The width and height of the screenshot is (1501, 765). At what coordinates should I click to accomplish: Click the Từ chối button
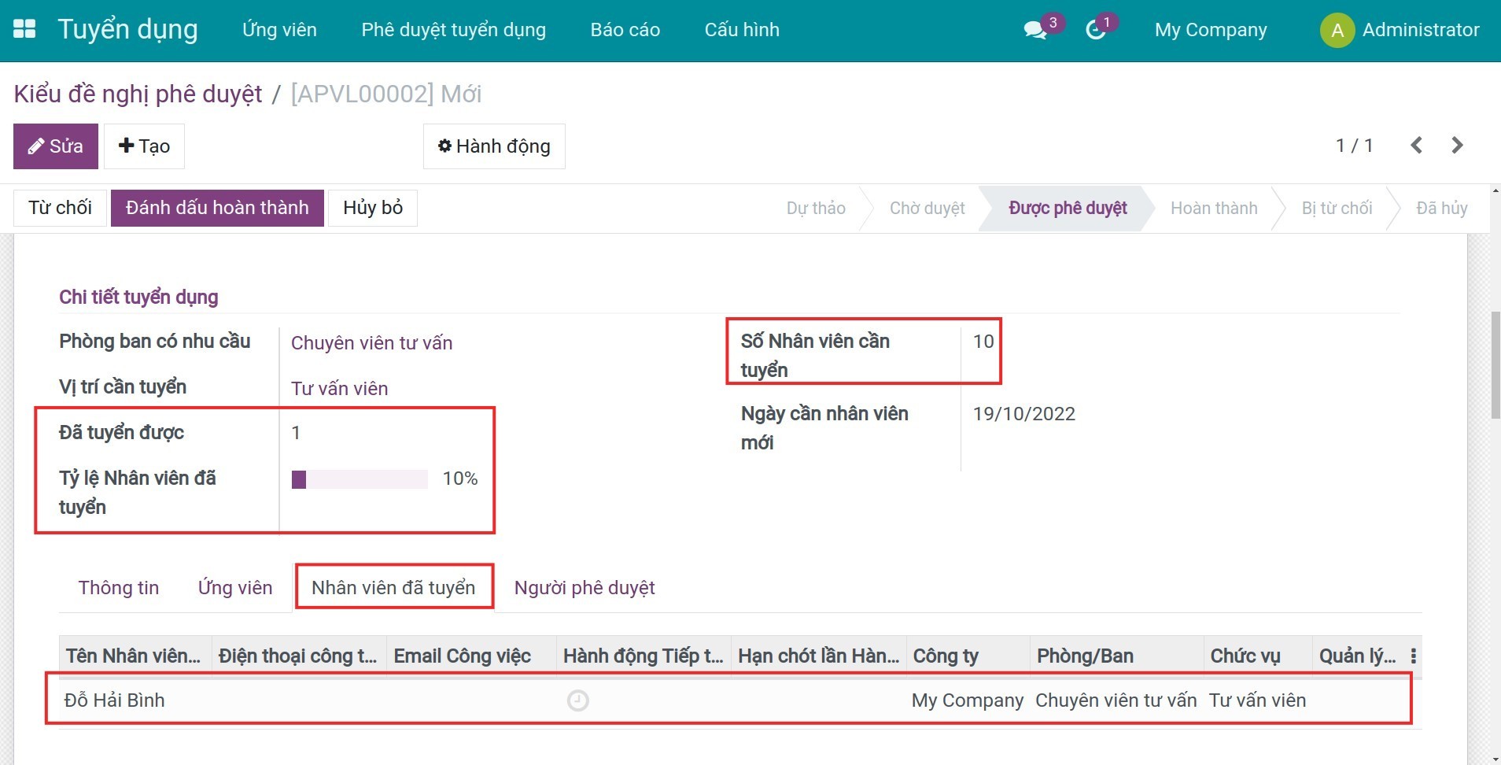60,208
